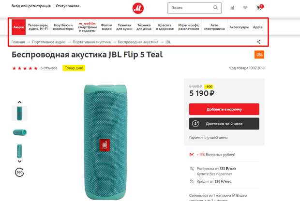Open the Apple menu category
300x201 pixels.
[x=258, y=27]
